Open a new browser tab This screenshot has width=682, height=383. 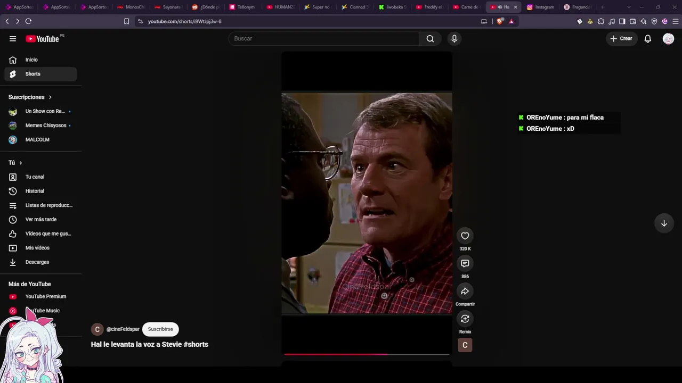pos(603,7)
